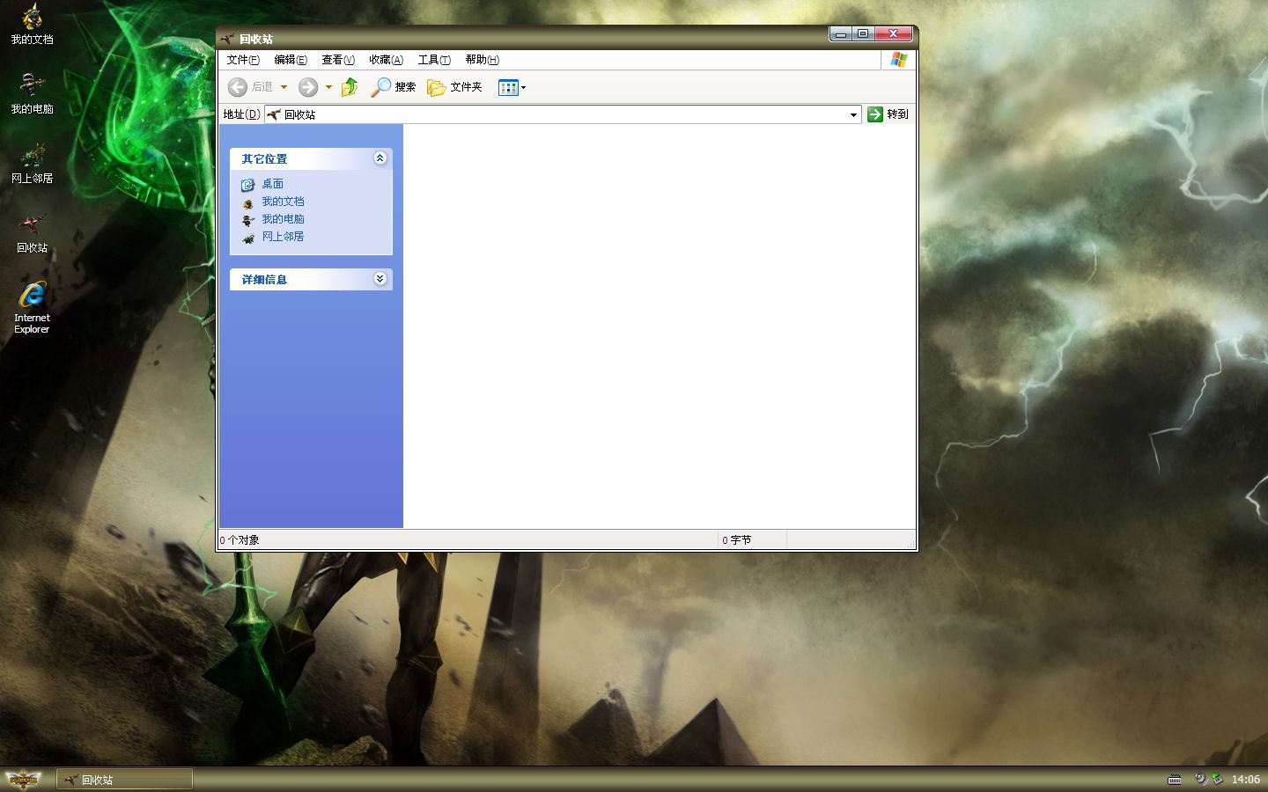Click the 回收站 taskbar window button

(124, 779)
